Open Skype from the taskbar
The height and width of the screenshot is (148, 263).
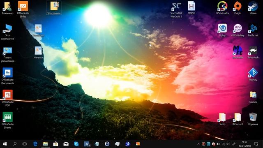76,144
